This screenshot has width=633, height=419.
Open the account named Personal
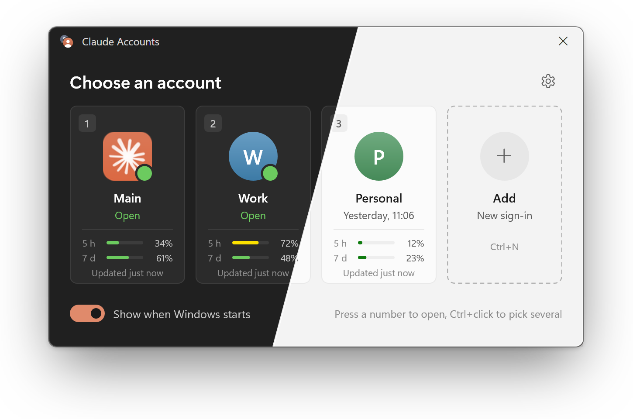coord(379,198)
